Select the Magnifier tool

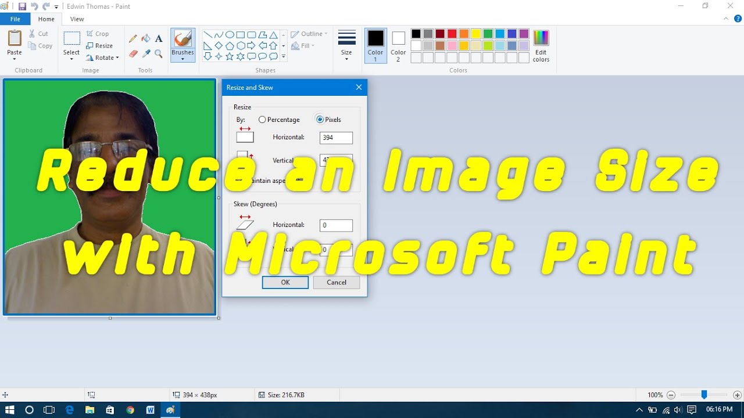(x=159, y=53)
